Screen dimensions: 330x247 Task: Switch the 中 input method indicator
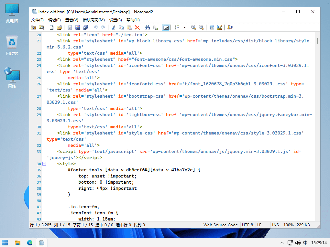coord(305,243)
